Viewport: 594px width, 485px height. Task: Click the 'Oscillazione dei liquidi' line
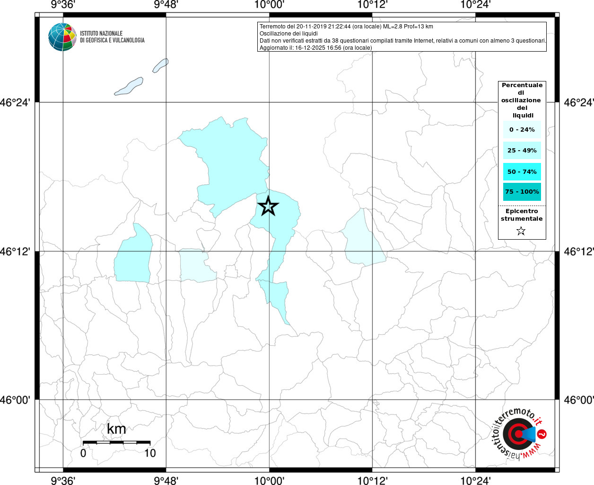pyautogui.click(x=288, y=34)
